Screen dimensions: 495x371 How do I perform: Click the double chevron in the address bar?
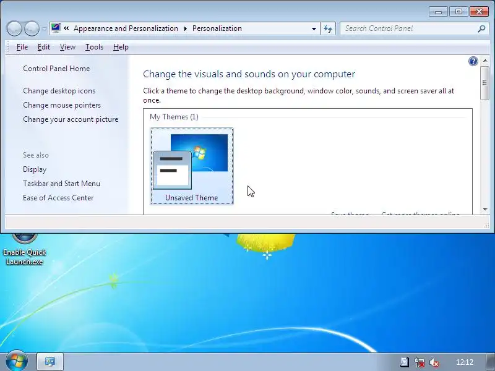pyautogui.click(x=66, y=28)
